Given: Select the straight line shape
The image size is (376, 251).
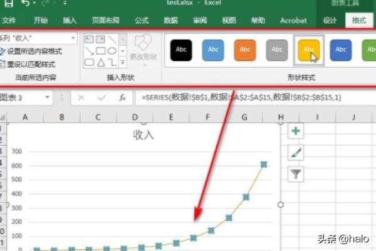Looking at the screenshot, I should 112,39.
